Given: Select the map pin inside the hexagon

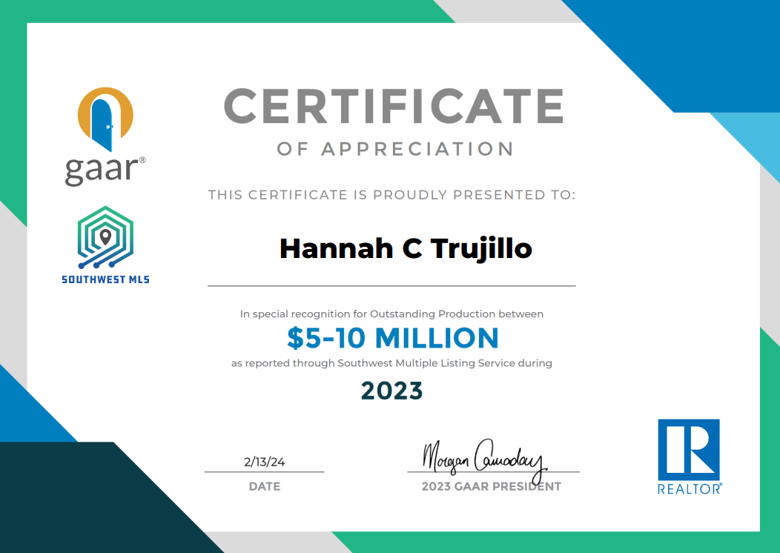Looking at the screenshot, I should [x=105, y=236].
